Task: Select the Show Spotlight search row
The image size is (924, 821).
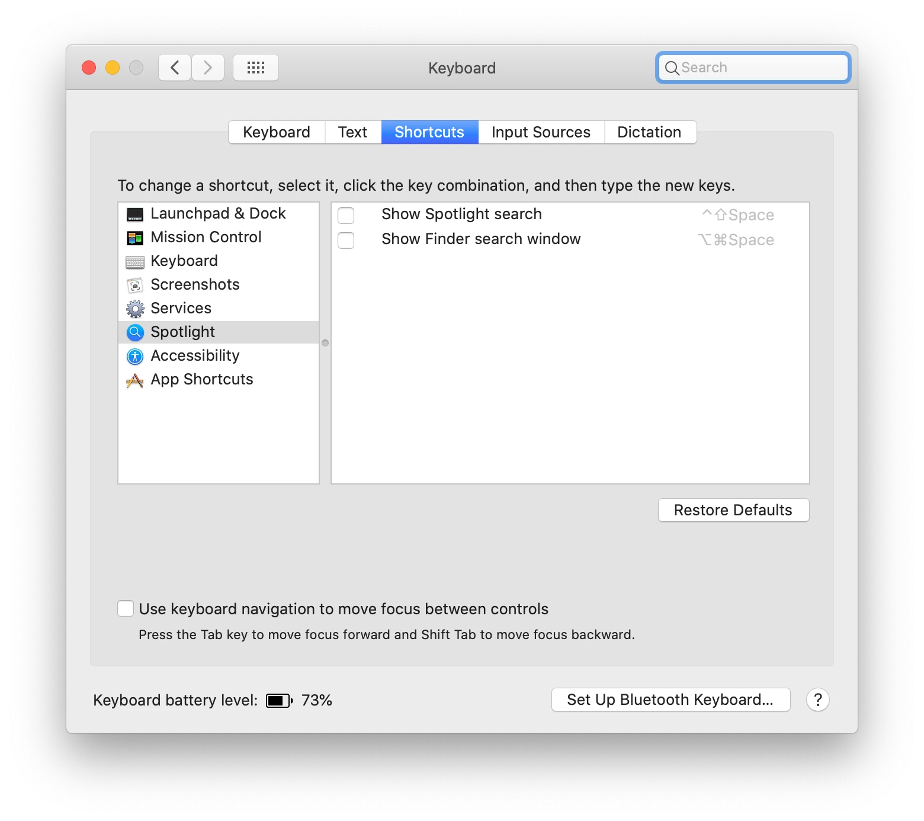Action: 570,214
